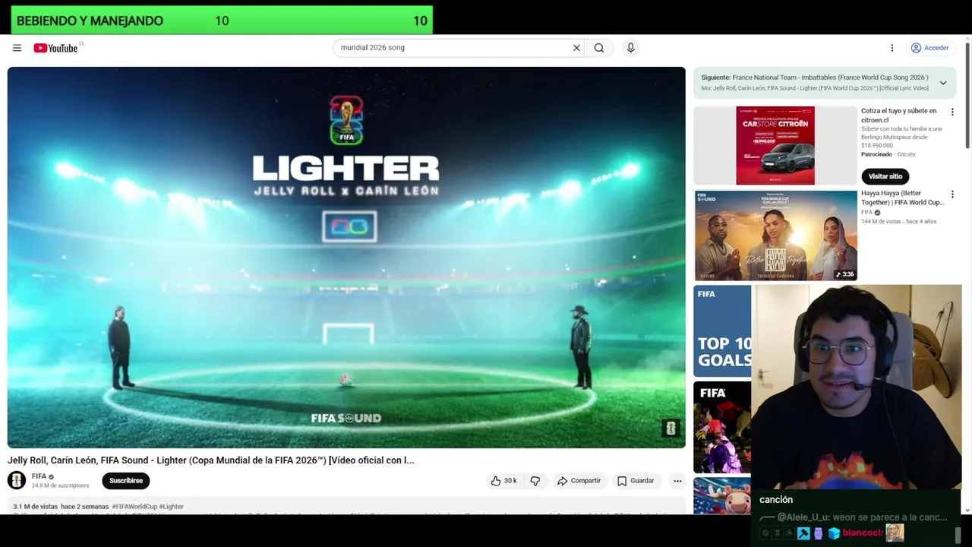
Task: Click the #FIFAWorldCup hashtag
Action: pos(134,507)
